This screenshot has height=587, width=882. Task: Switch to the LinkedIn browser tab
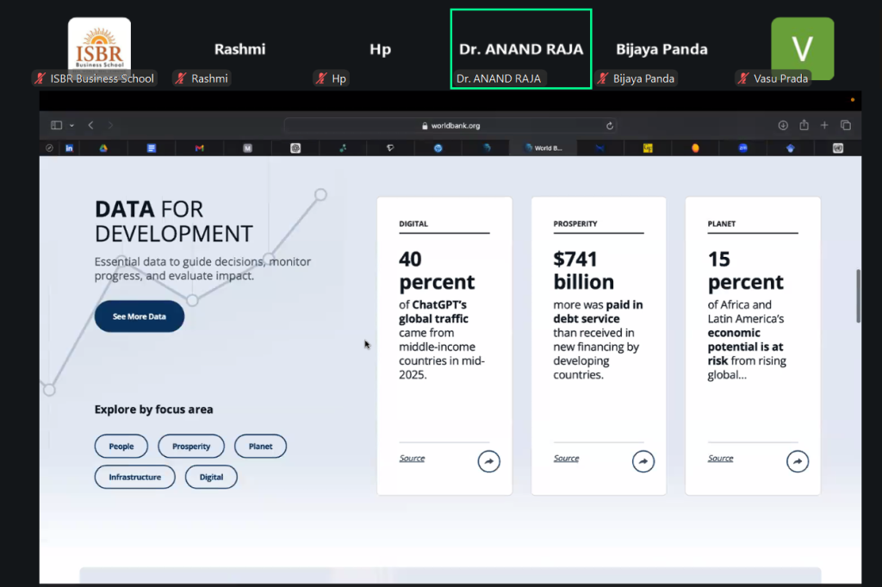pos(69,148)
